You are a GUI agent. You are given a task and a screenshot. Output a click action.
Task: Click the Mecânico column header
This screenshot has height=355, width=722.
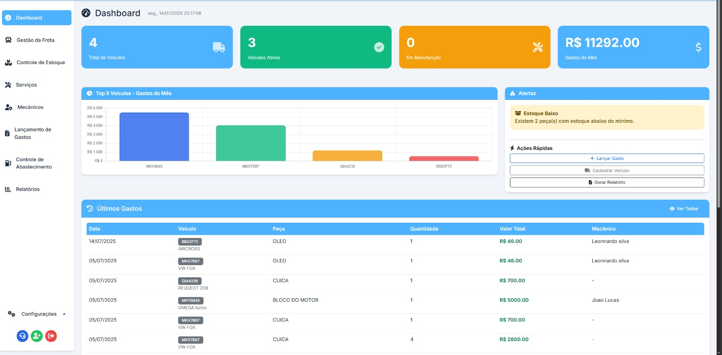click(604, 229)
